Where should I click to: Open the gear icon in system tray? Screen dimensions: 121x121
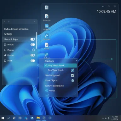pos(109,118)
